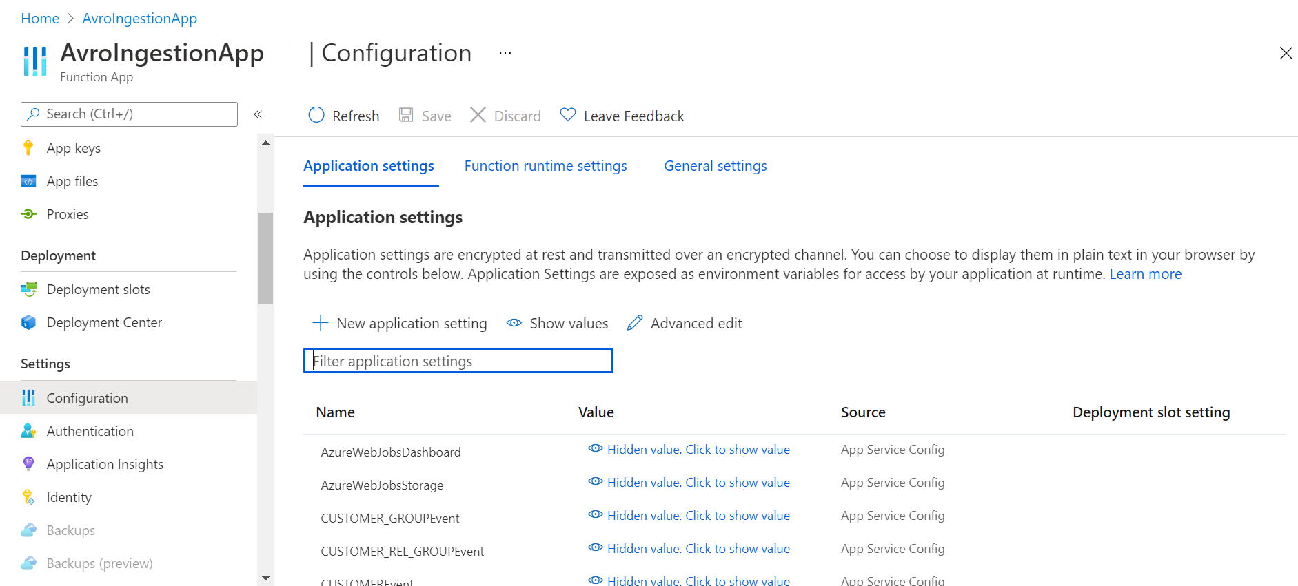This screenshot has height=586, width=1298.
Task: Click the Refresh icon in toolbar
Action: click(x=316, y=115)
